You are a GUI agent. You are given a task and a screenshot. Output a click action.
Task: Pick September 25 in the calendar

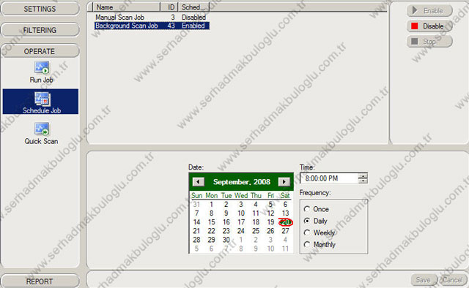256,231
